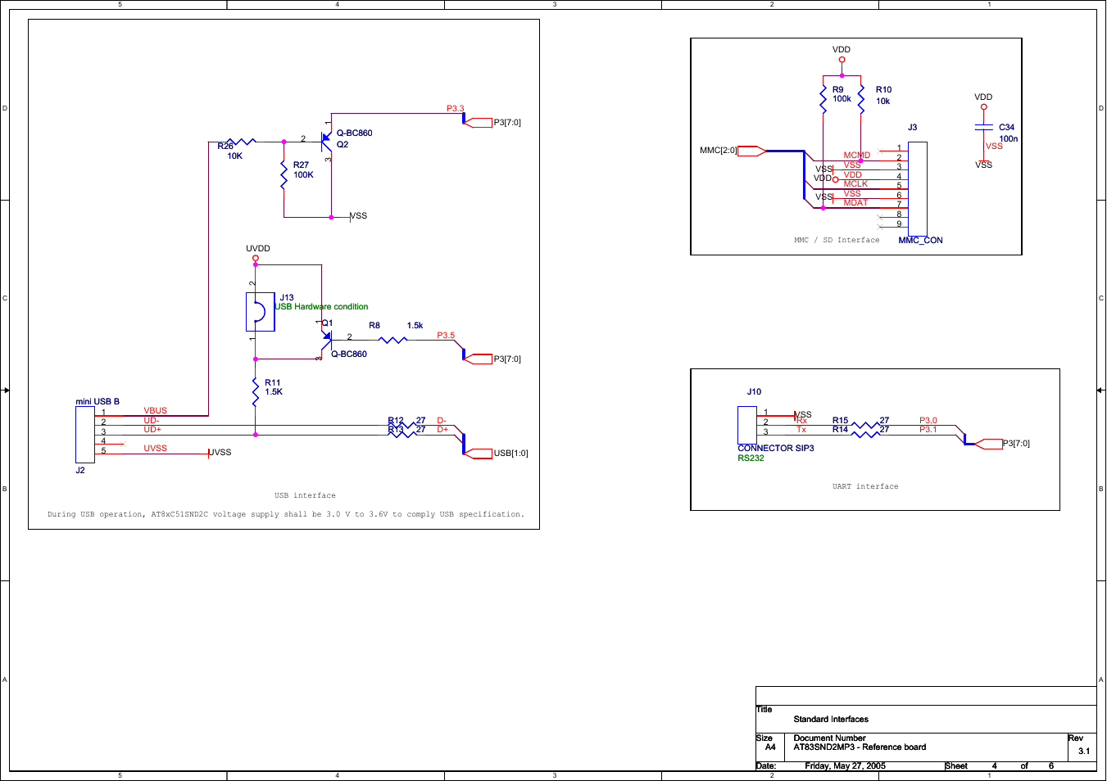Viewport: 1107px width, 781px height.
Task: Click the 'MCMD' net label
Action: tap(857, 156)
